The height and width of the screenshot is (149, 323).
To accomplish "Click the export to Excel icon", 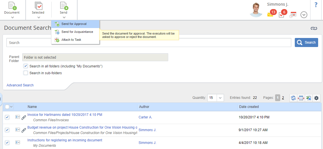I will pos(308,98).
